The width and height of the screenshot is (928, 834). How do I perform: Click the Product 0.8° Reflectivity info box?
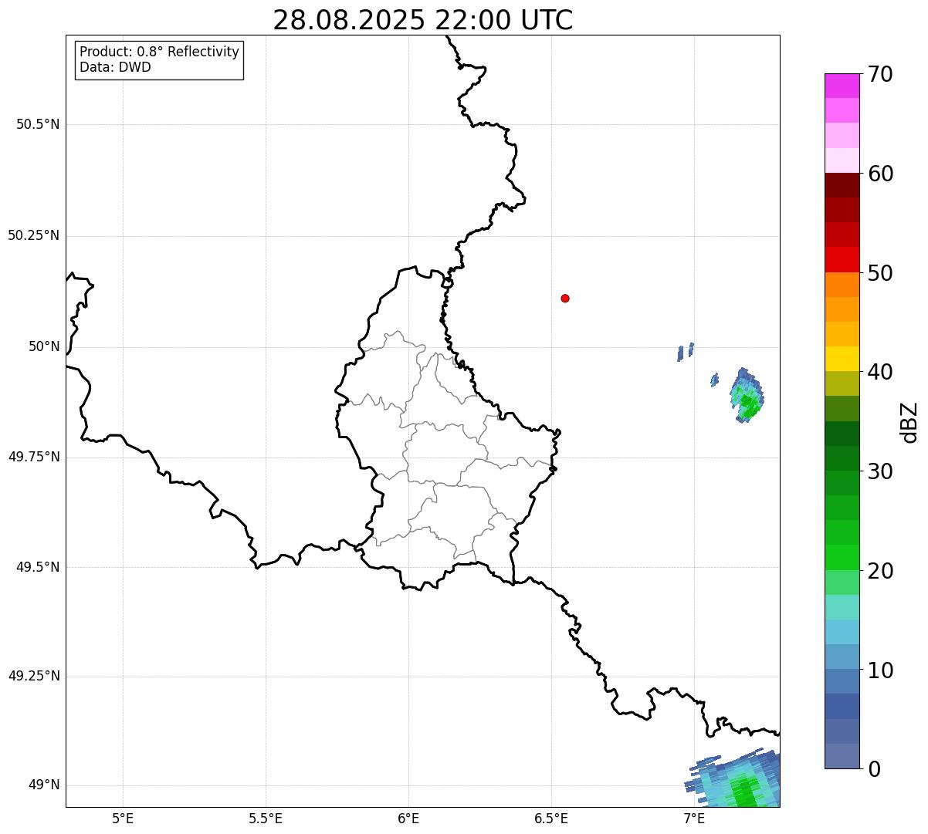coord(160,59)
